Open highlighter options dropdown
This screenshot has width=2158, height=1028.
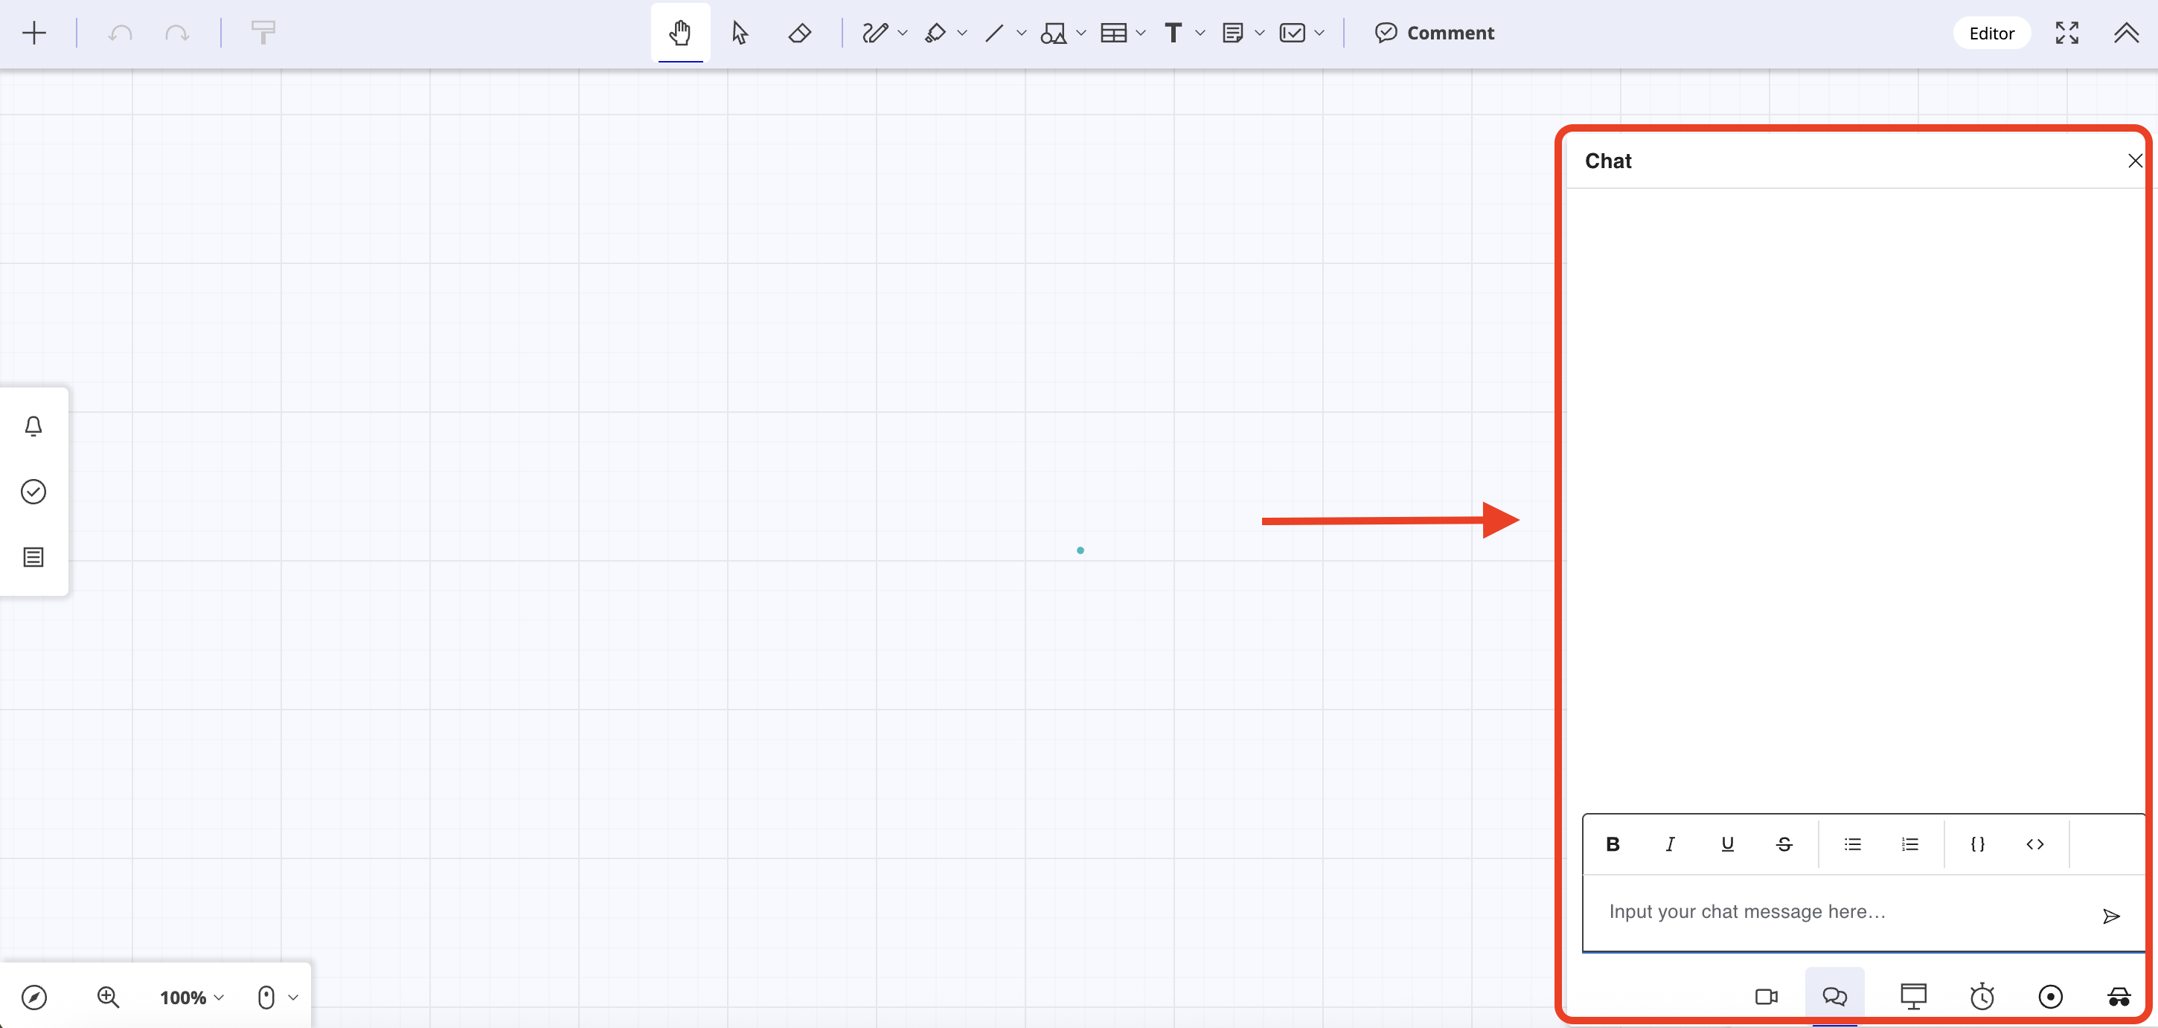pos(961,33)
